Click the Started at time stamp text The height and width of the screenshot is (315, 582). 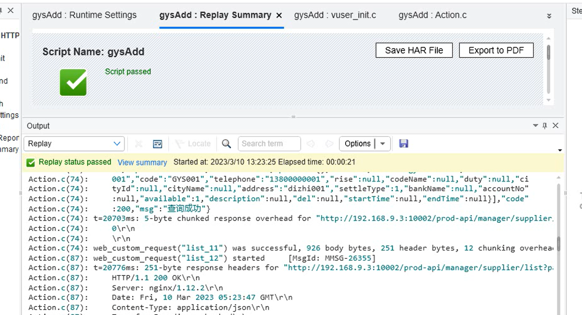click(x=225, y=162)
